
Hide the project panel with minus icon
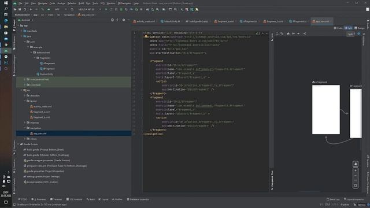128,20
